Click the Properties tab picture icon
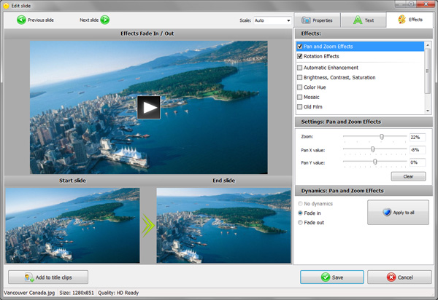The image size is (438, 300). coord(306,20)
